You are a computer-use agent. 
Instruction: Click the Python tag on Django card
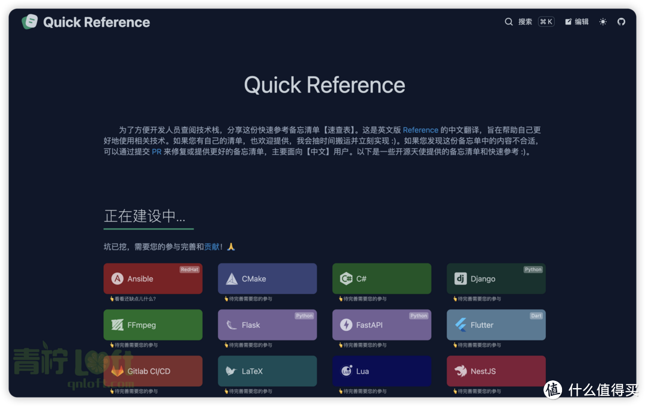click(x=533, y=269)
